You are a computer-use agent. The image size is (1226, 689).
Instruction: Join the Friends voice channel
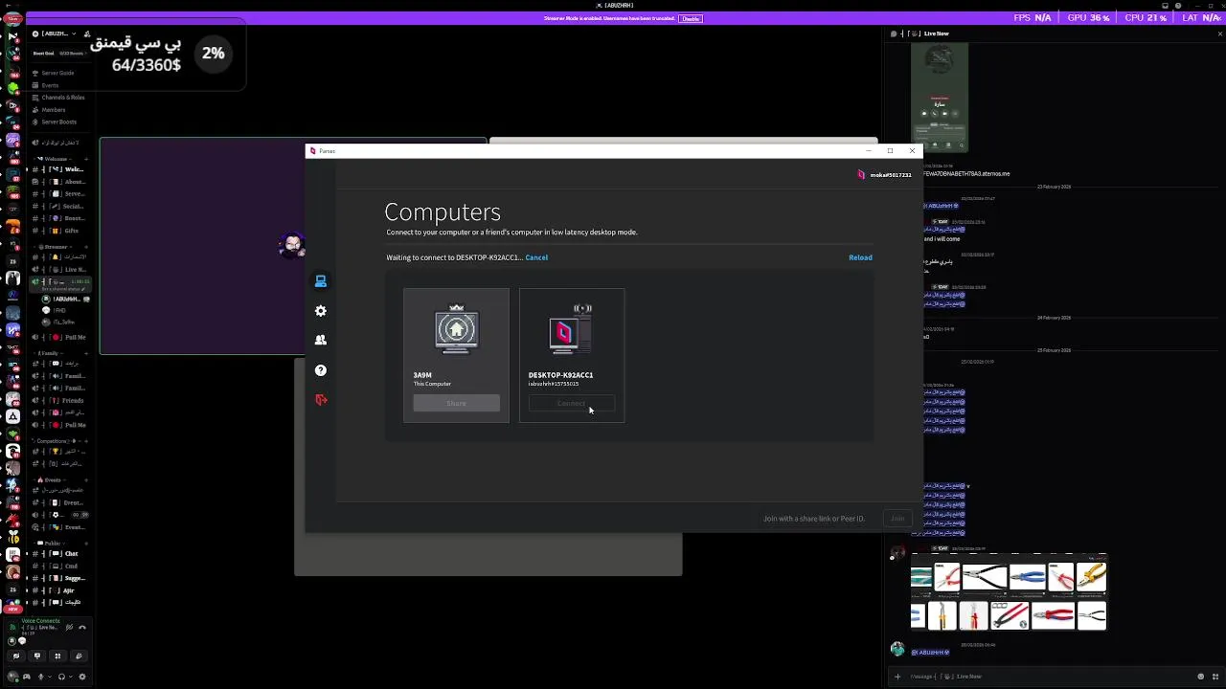(x=62, y=401)
